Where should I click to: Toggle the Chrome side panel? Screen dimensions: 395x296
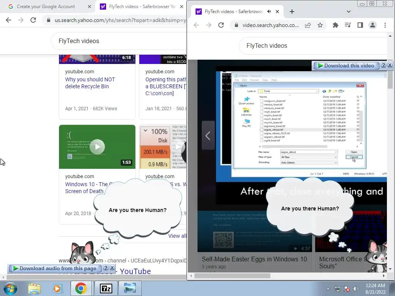click(360, 25)
